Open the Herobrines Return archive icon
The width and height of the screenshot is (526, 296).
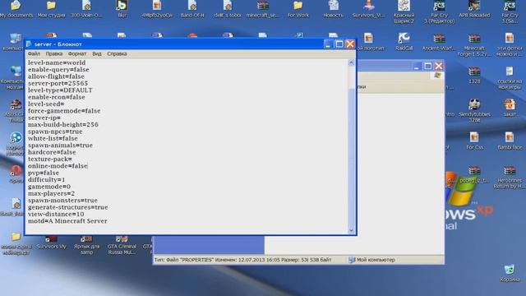click(510, 177)
